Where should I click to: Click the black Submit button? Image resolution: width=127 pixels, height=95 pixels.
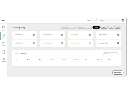pos(96,27)
